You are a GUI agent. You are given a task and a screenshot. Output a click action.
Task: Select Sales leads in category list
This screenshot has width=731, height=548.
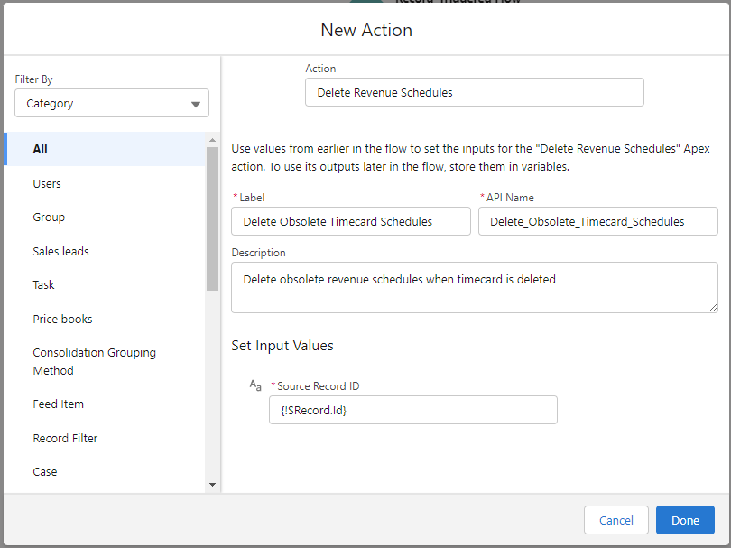tap(60, 251)
